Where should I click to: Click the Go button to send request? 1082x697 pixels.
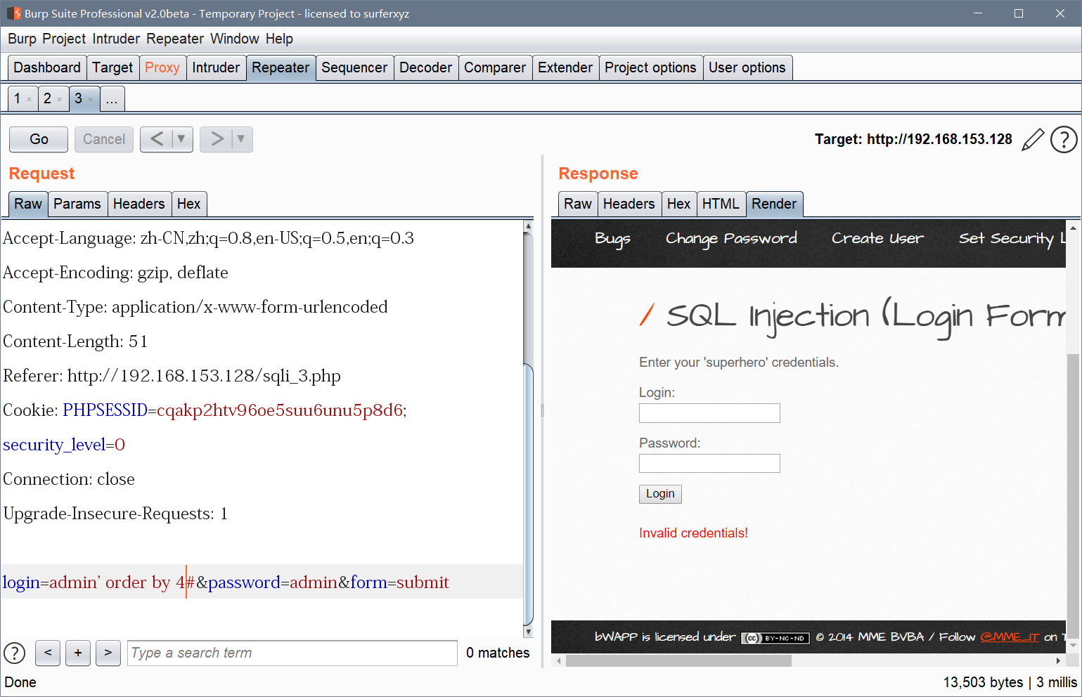click(39, 139)
